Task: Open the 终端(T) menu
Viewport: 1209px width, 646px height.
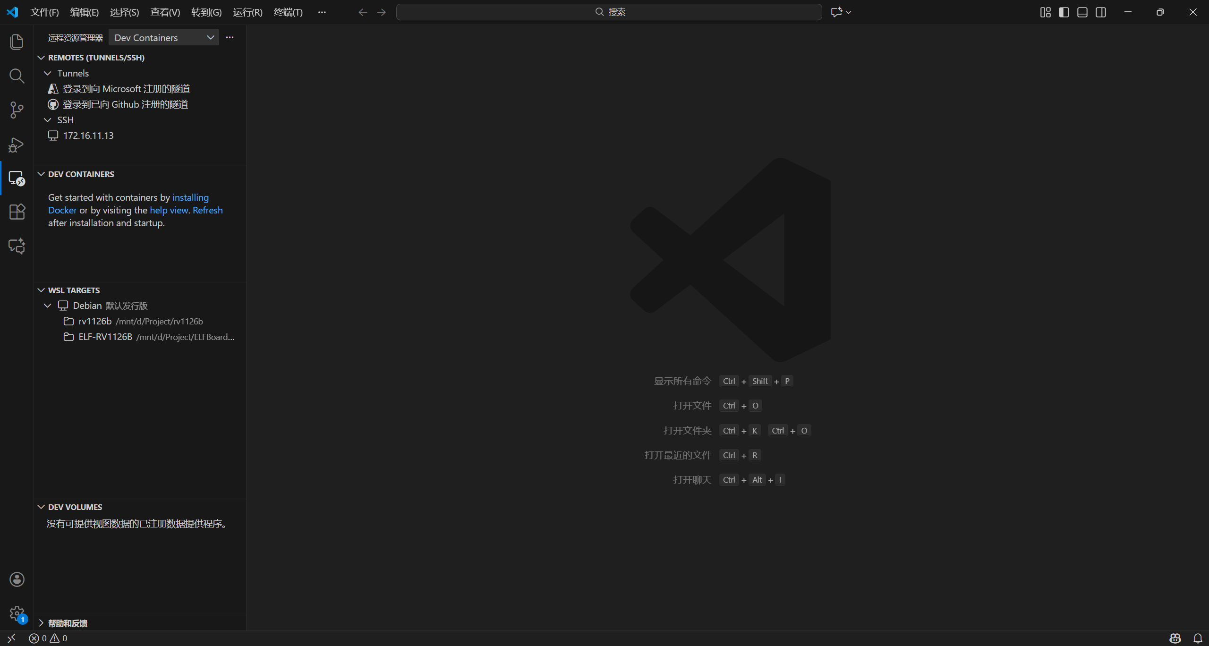Action: [x=288, y=12]
